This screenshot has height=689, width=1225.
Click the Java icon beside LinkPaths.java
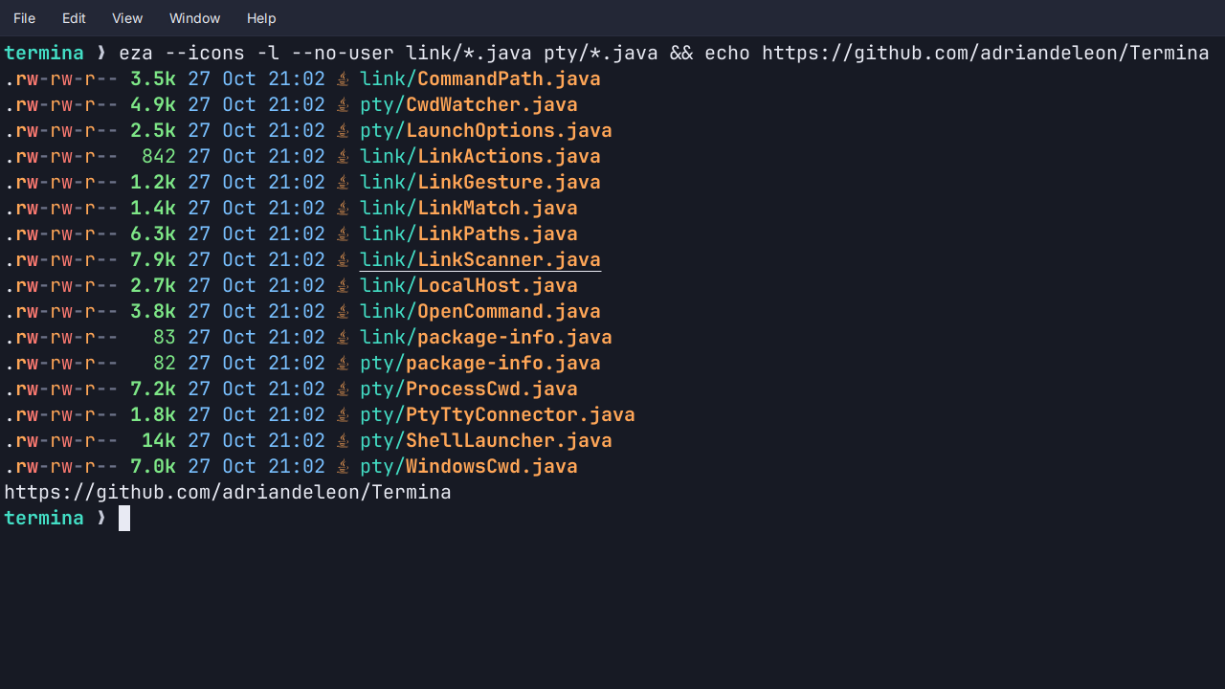coord(343,233)
